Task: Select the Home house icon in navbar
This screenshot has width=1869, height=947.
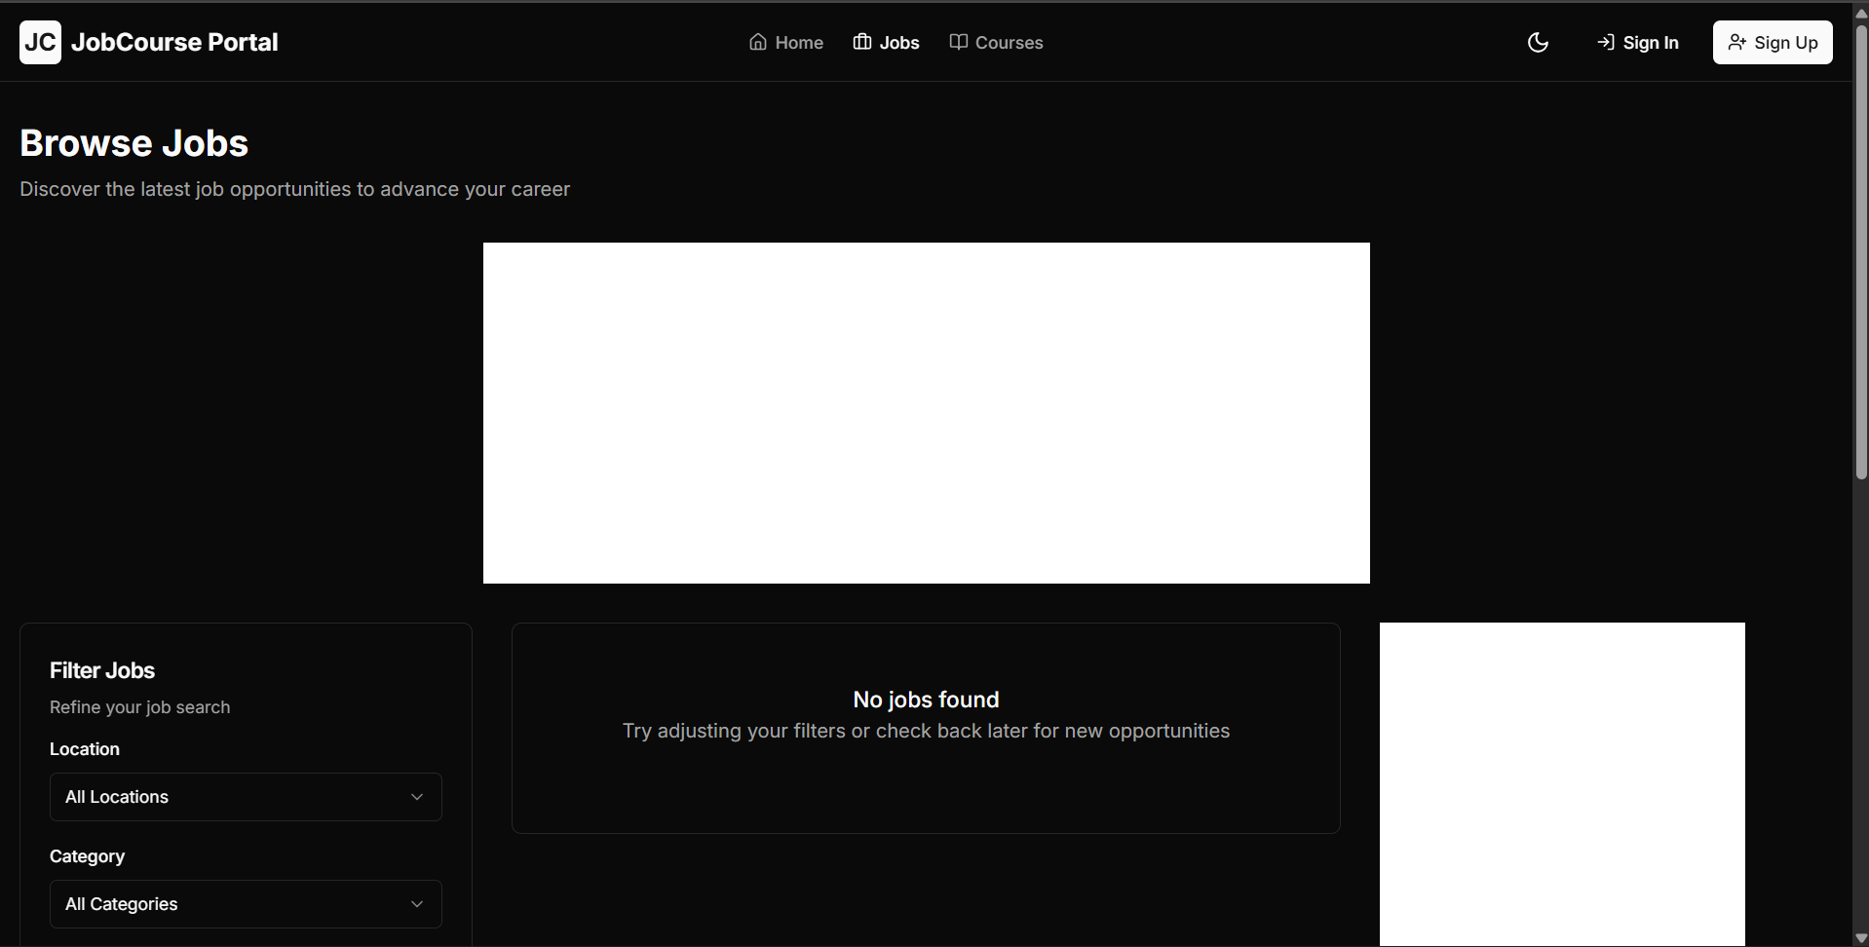Action: tap(757, 42)
